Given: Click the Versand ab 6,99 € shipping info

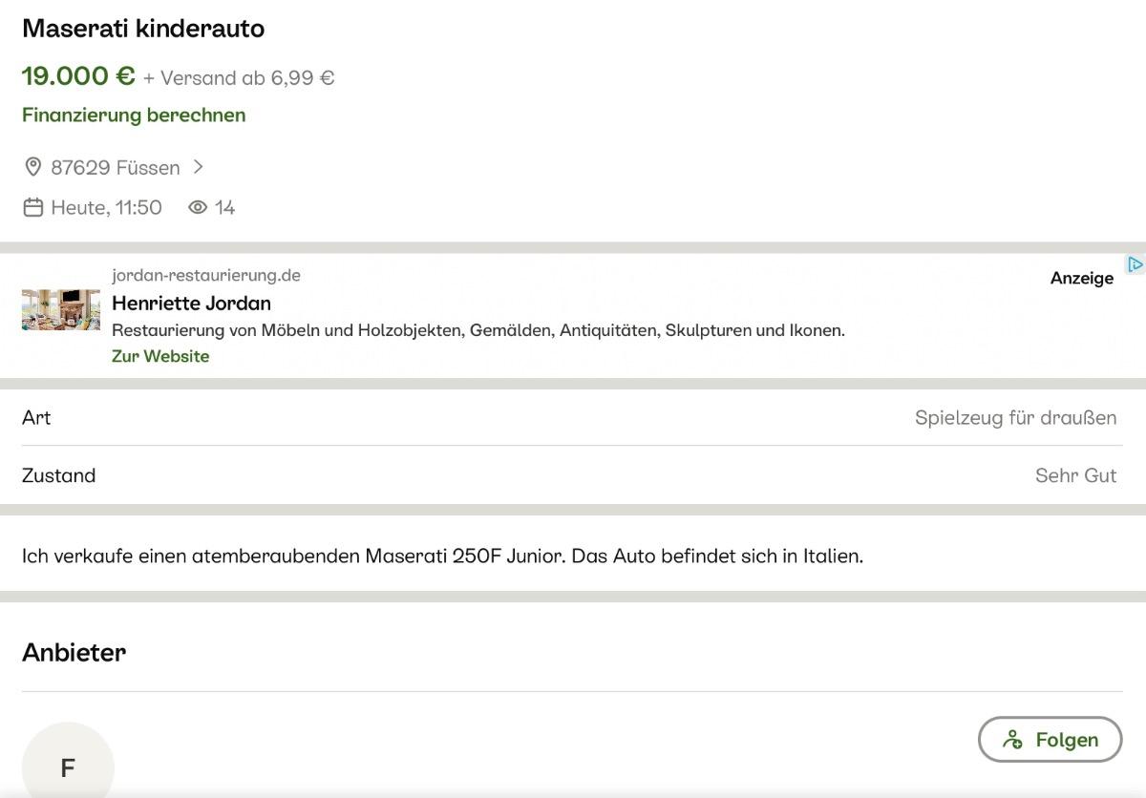Looking at the screenshot, I should 239,78.
